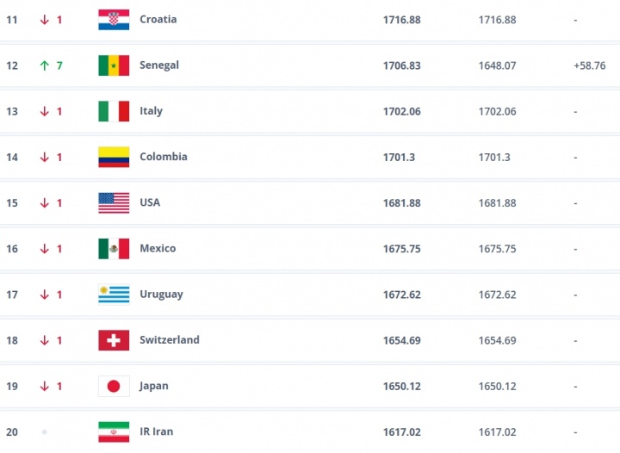Image resolution: width=620 pixels, height=453 pixels.
Task: Click the Italy flag icon
Action: pyautogui.click(x=114, y=111)
